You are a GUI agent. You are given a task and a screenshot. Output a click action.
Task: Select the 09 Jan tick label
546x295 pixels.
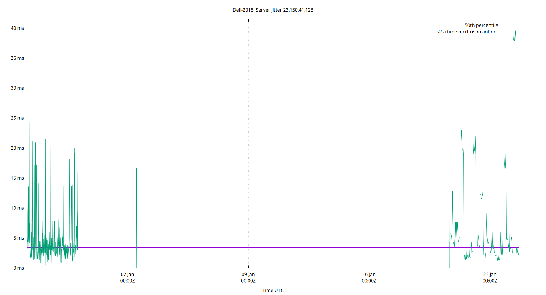(x=248, y=274)
